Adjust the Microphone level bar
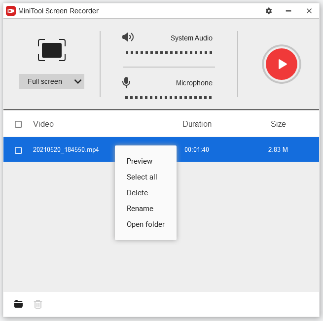Image resolution: width=323 pixels, height=321 pixels. [169, 98]
